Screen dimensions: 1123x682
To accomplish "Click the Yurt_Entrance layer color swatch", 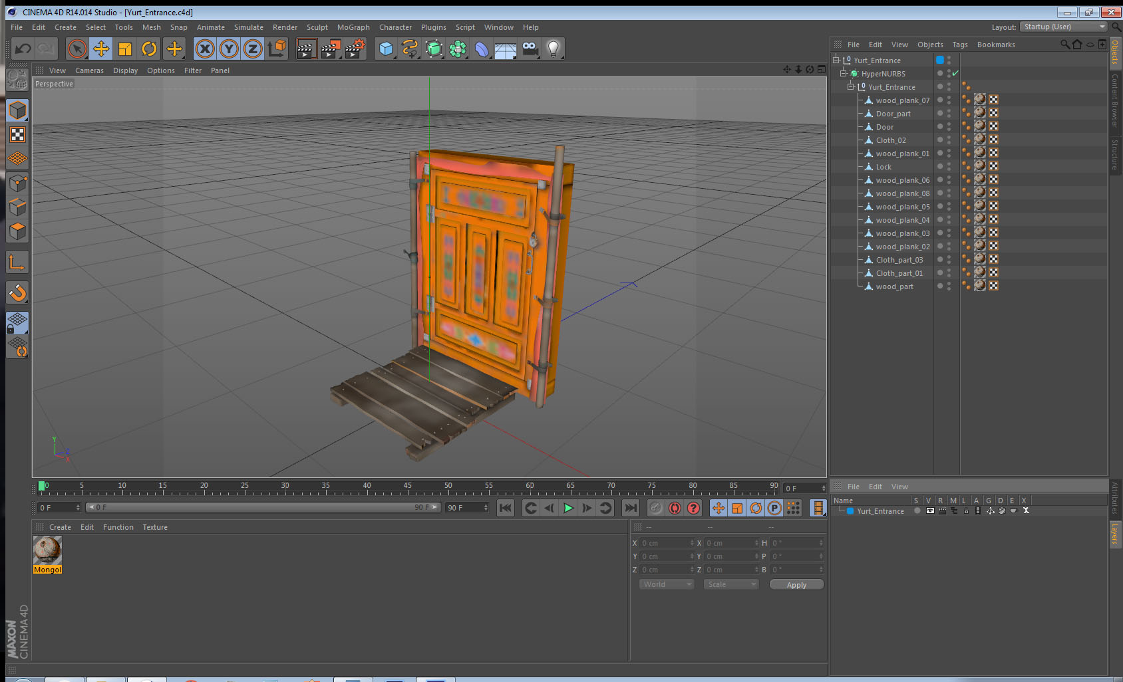I will [x=850, y=511].
